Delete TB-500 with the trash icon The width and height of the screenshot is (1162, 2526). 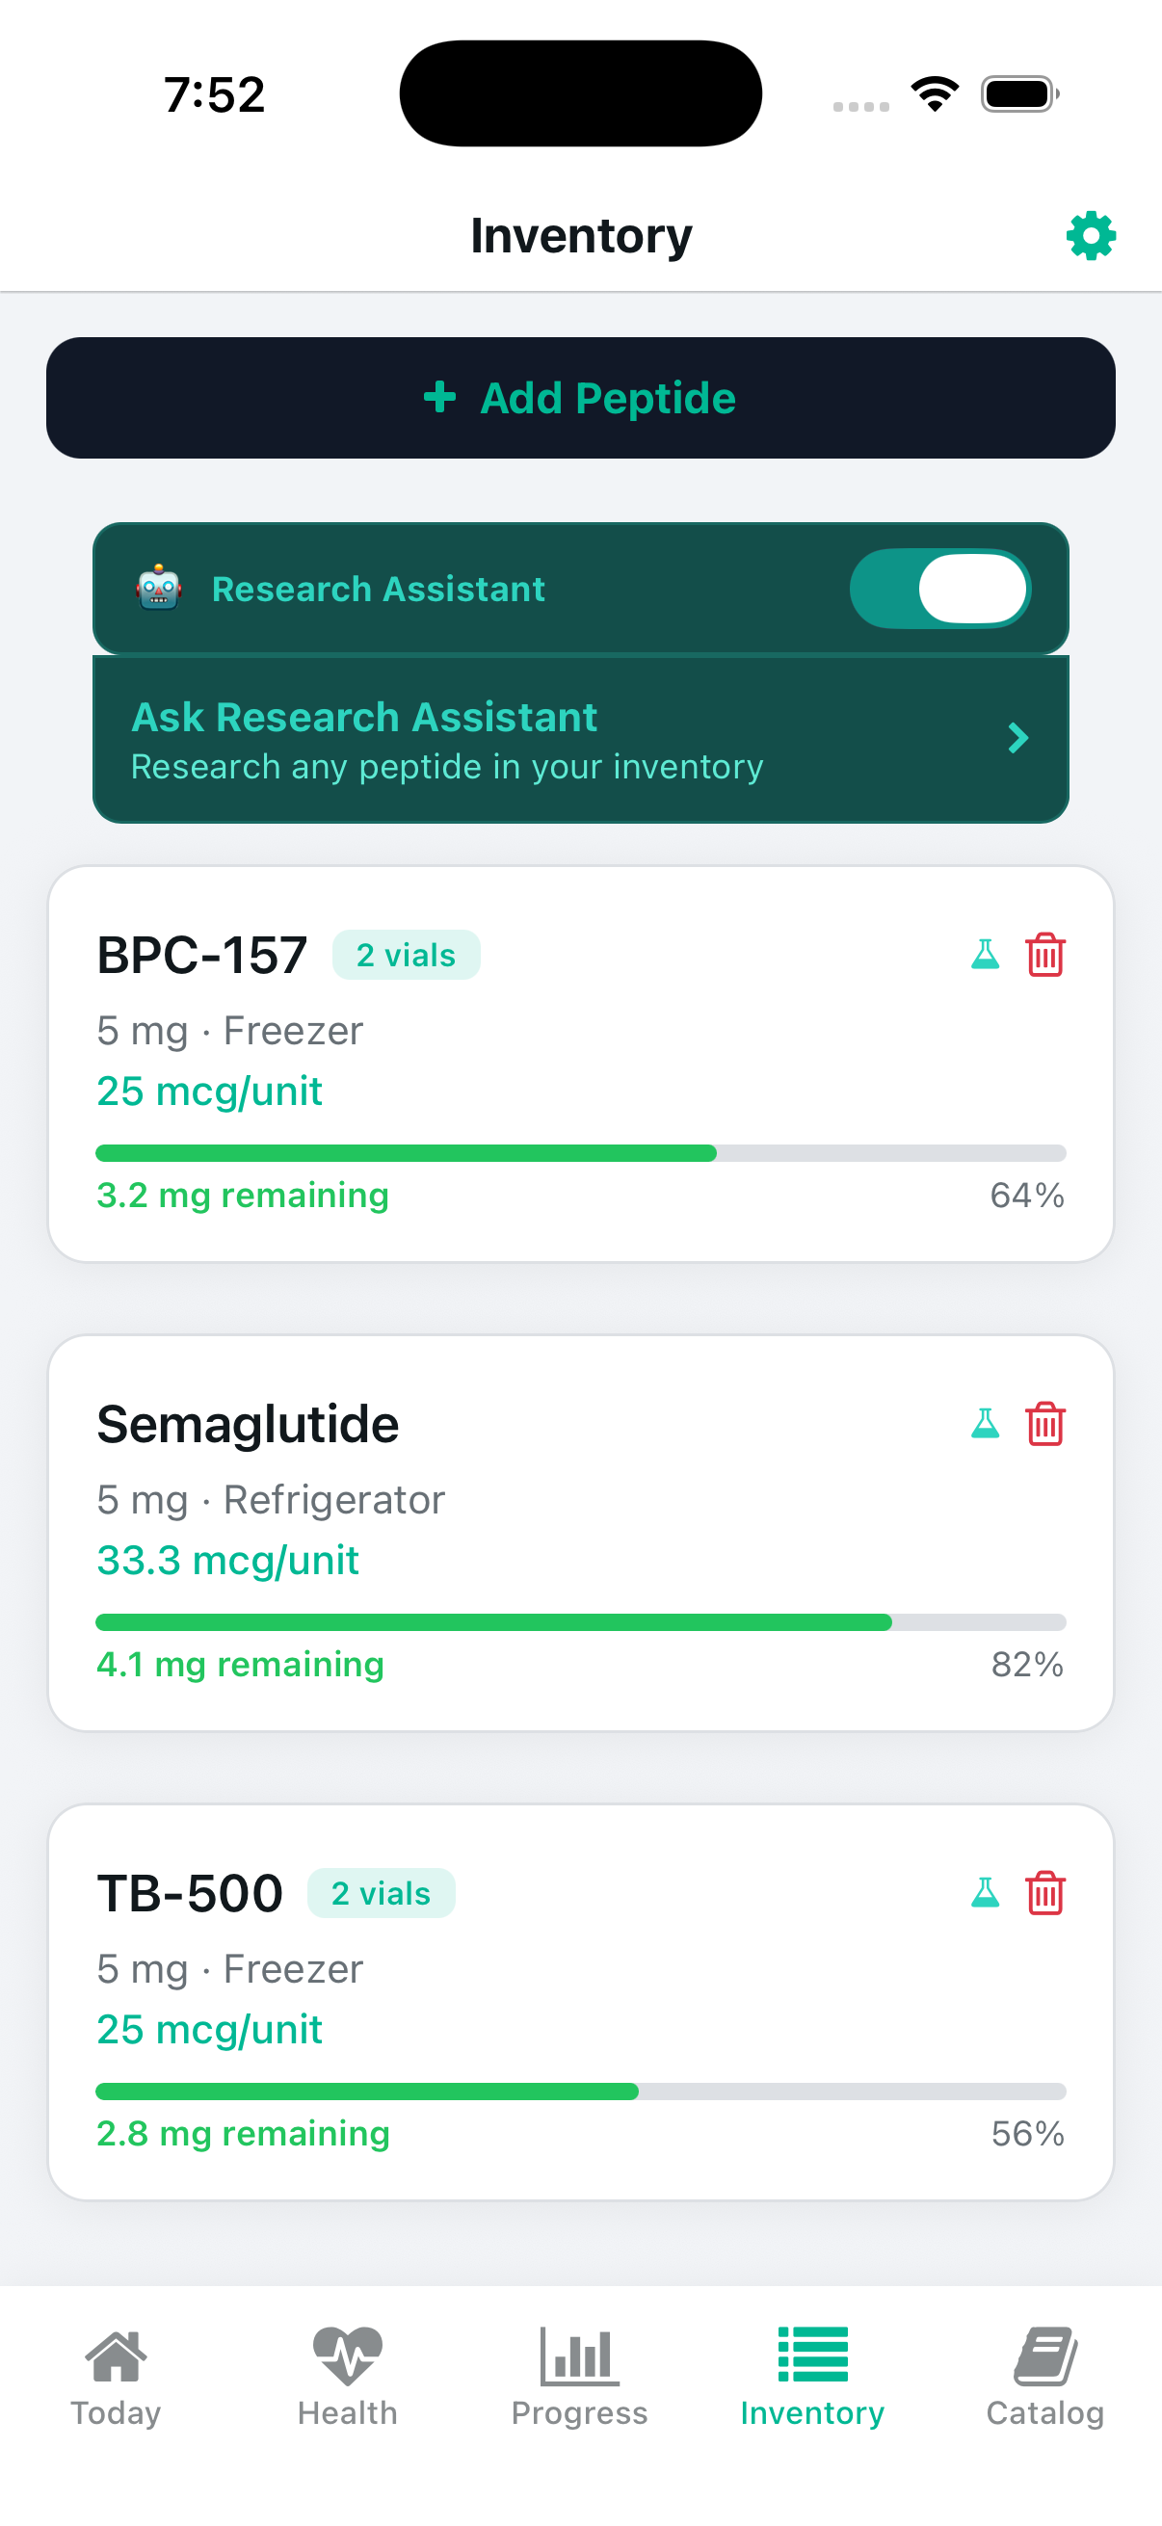tap(1045, 1892)
